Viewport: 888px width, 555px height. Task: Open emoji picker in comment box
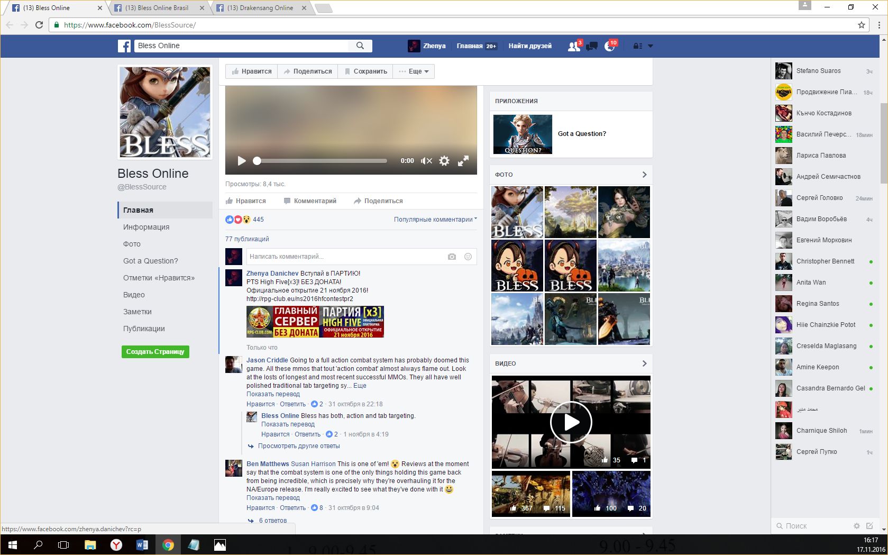[x=468, y=257]
